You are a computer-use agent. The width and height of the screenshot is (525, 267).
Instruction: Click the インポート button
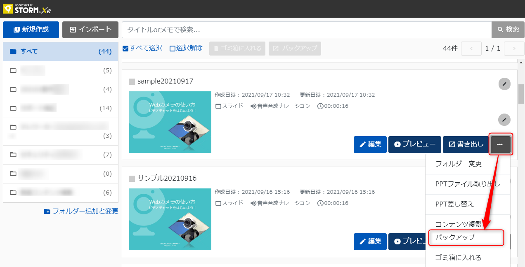pyautogui.click(x=90, y=30)
